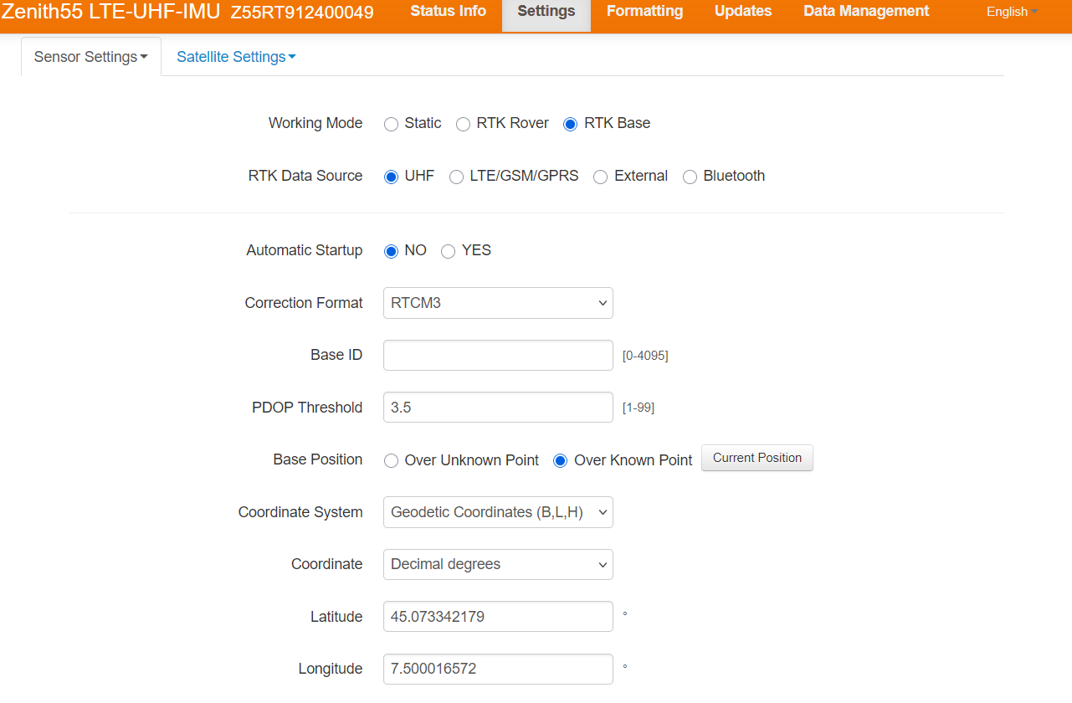Screen dimensions: 1072x703
Task: Set RTK data source to LTE/GSM/GPRS
Action: click(x=456, y=177)
